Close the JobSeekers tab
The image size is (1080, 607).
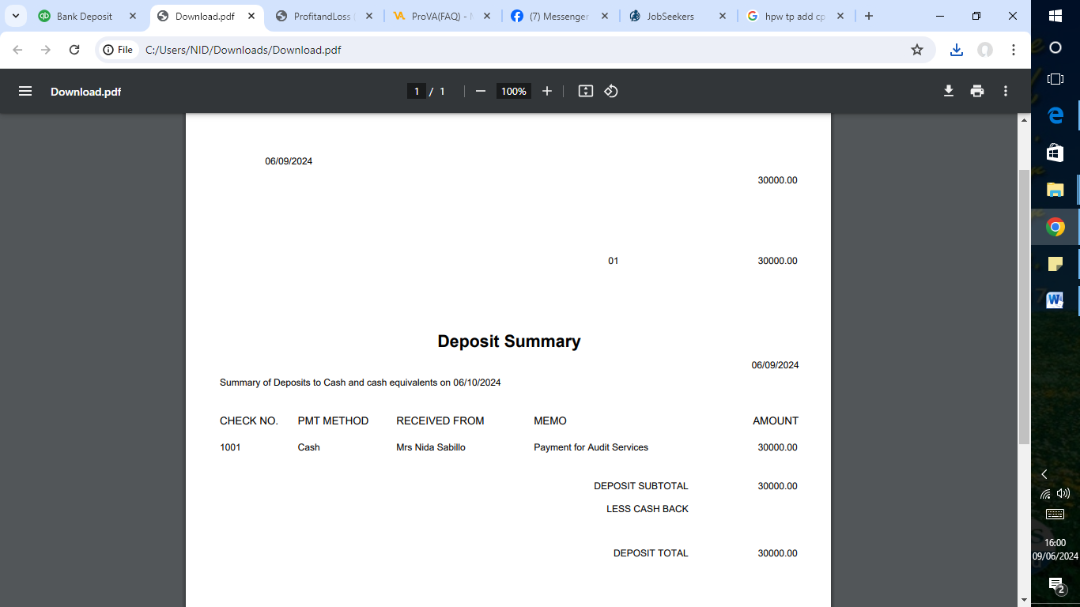tap(723, 16)
